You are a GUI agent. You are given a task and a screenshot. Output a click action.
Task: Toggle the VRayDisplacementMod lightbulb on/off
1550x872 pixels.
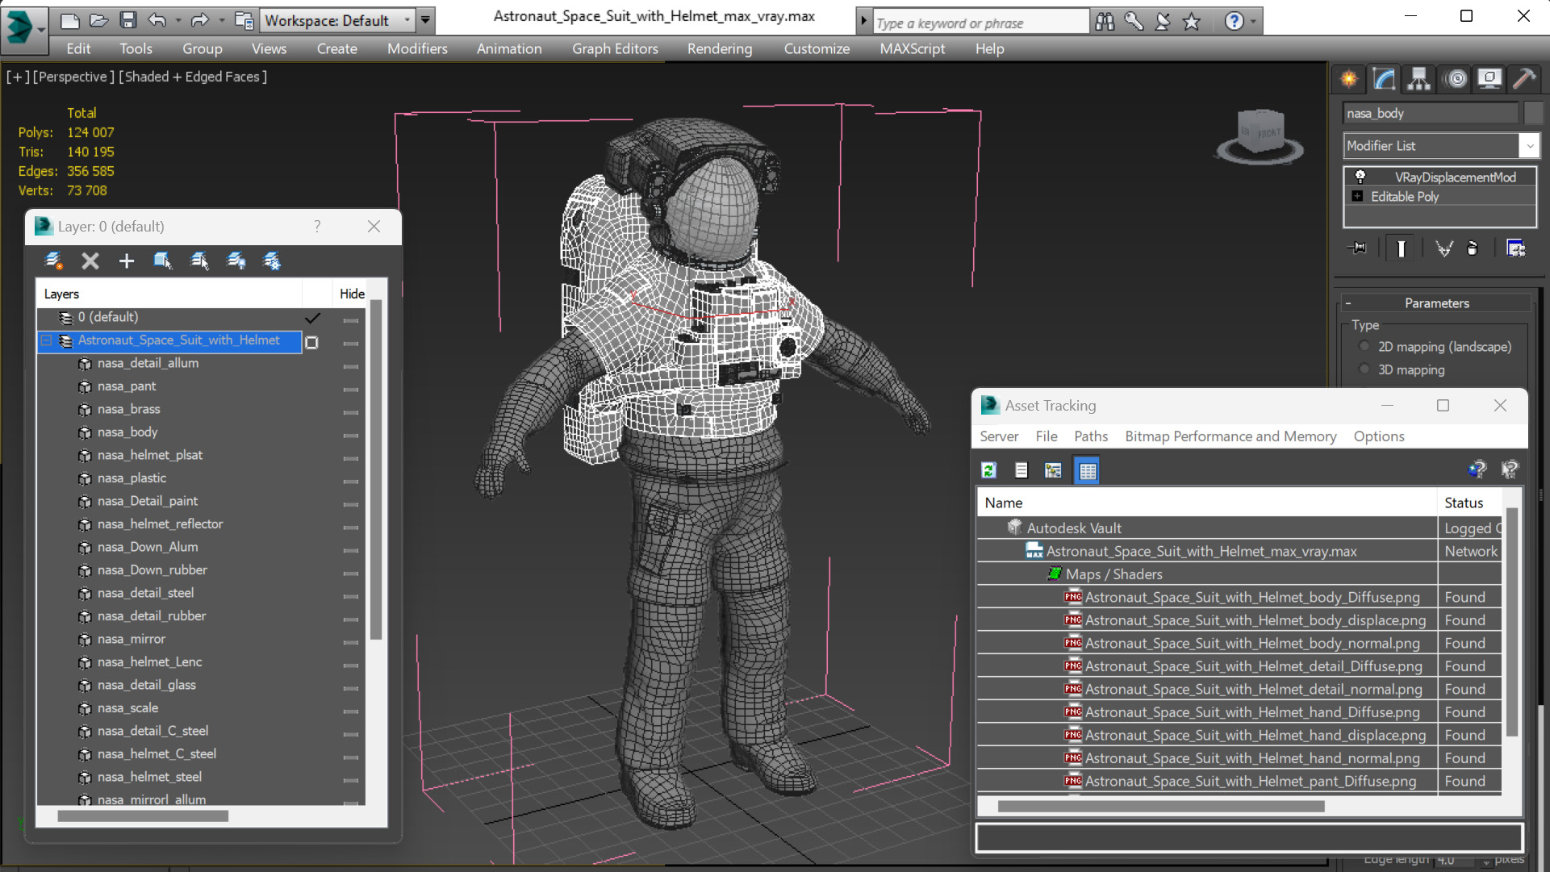[x=1360, y=177]
